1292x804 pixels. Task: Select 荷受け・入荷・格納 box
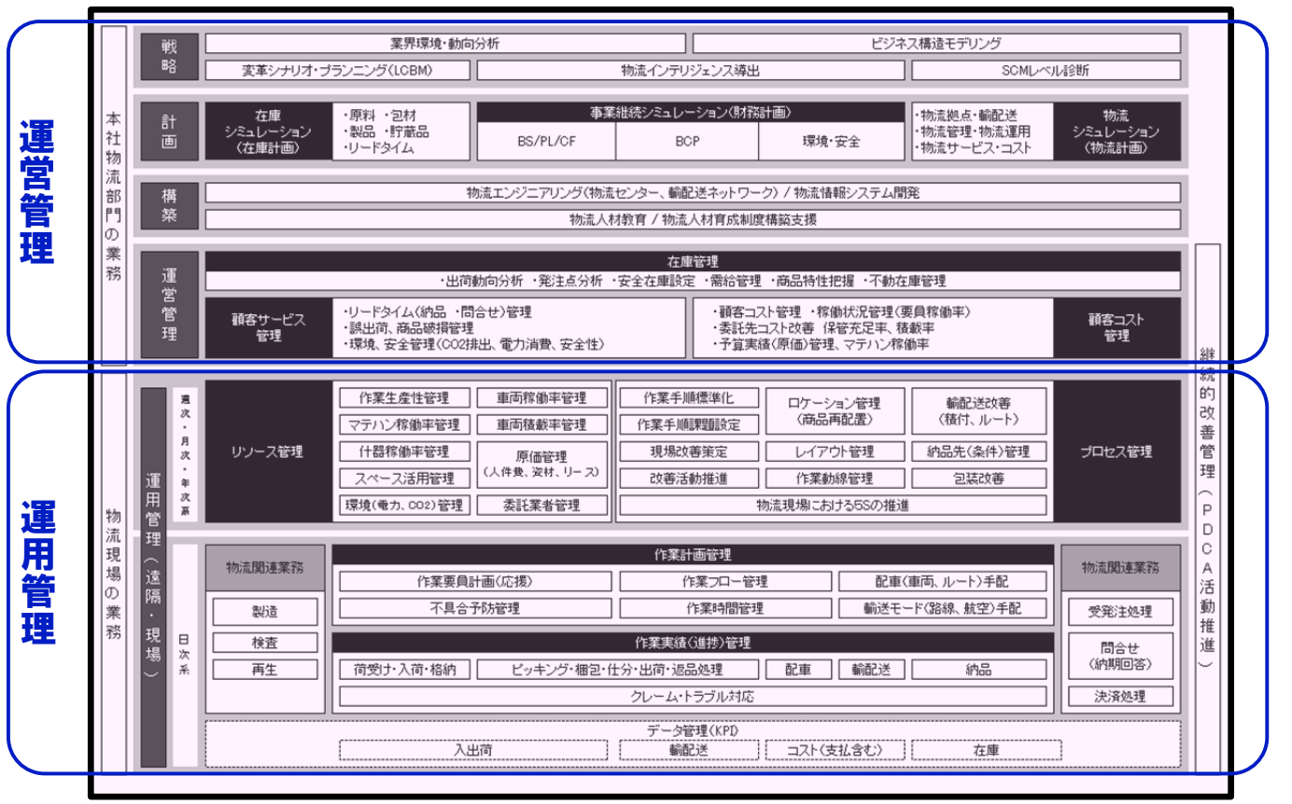404,670
